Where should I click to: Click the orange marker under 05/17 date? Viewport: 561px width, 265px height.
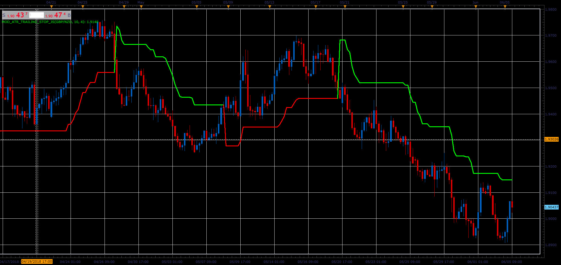pyautogui.click(x=316, y=6)
